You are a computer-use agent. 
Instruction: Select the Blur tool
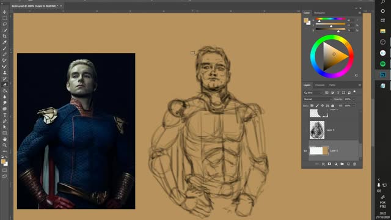click(4, 97)
